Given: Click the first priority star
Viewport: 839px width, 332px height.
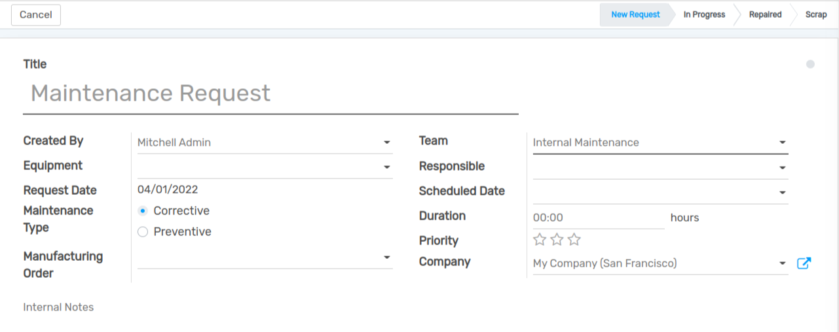Looking at the screenshot, I should tap(540, 239).
